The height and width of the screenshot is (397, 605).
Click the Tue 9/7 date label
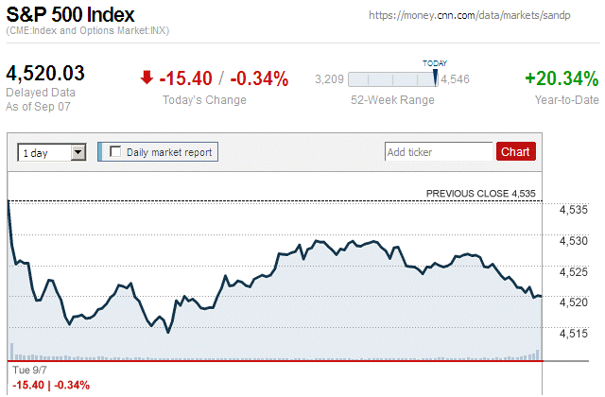point(26,371)
